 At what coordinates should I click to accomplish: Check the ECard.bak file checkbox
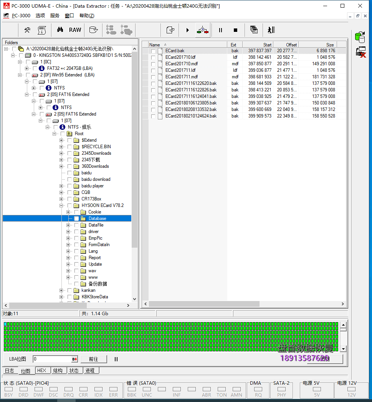tap(153, 51)
